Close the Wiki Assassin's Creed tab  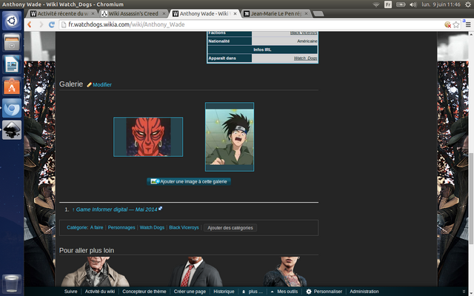point(164,13)
